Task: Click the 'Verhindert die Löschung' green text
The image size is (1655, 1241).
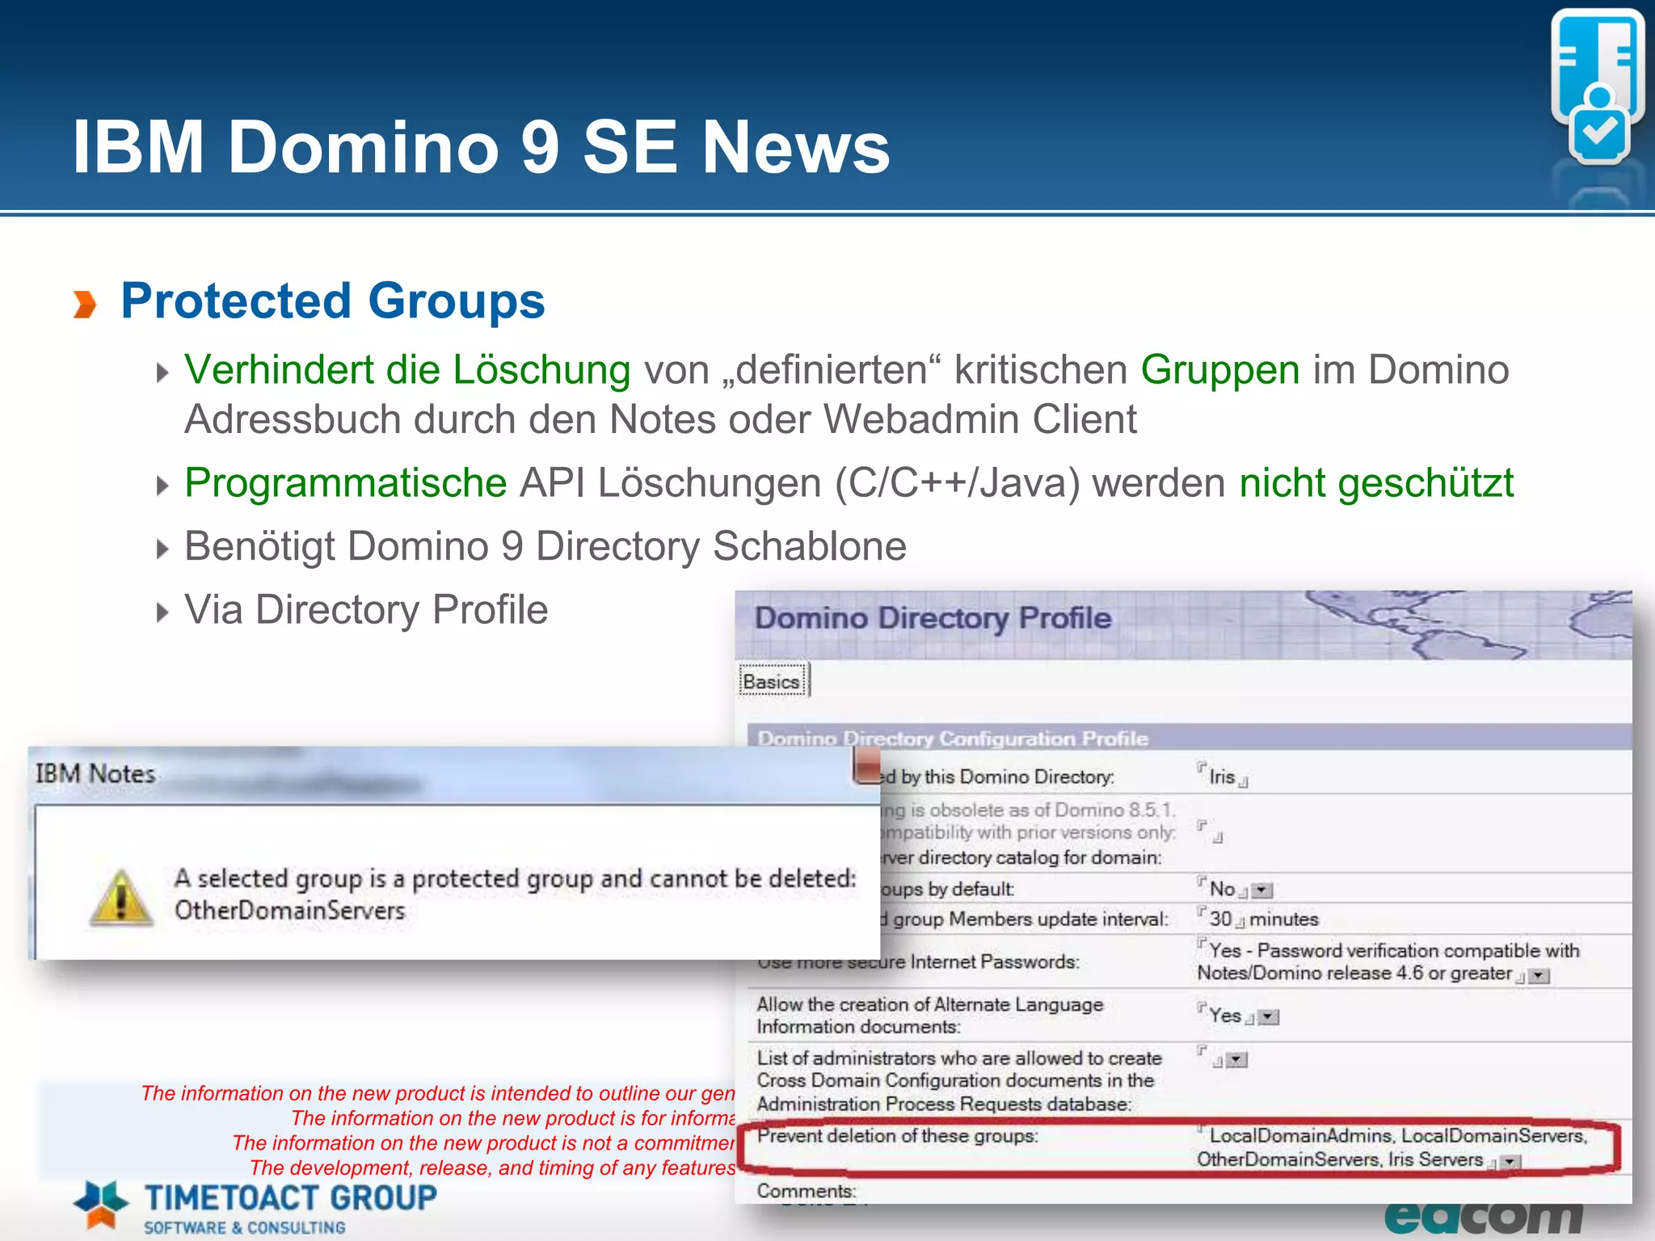Action: pos(407,370)
